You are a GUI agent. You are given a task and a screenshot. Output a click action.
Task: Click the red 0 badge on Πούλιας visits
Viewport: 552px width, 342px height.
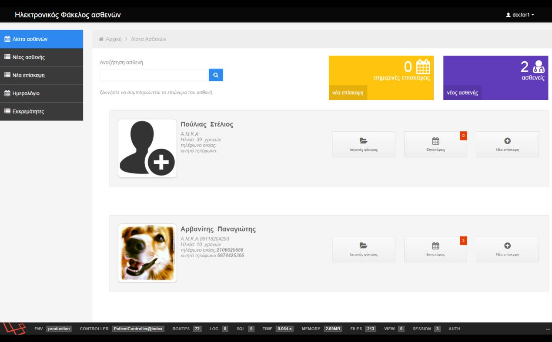pyautogui.click(x=463, y=136)
